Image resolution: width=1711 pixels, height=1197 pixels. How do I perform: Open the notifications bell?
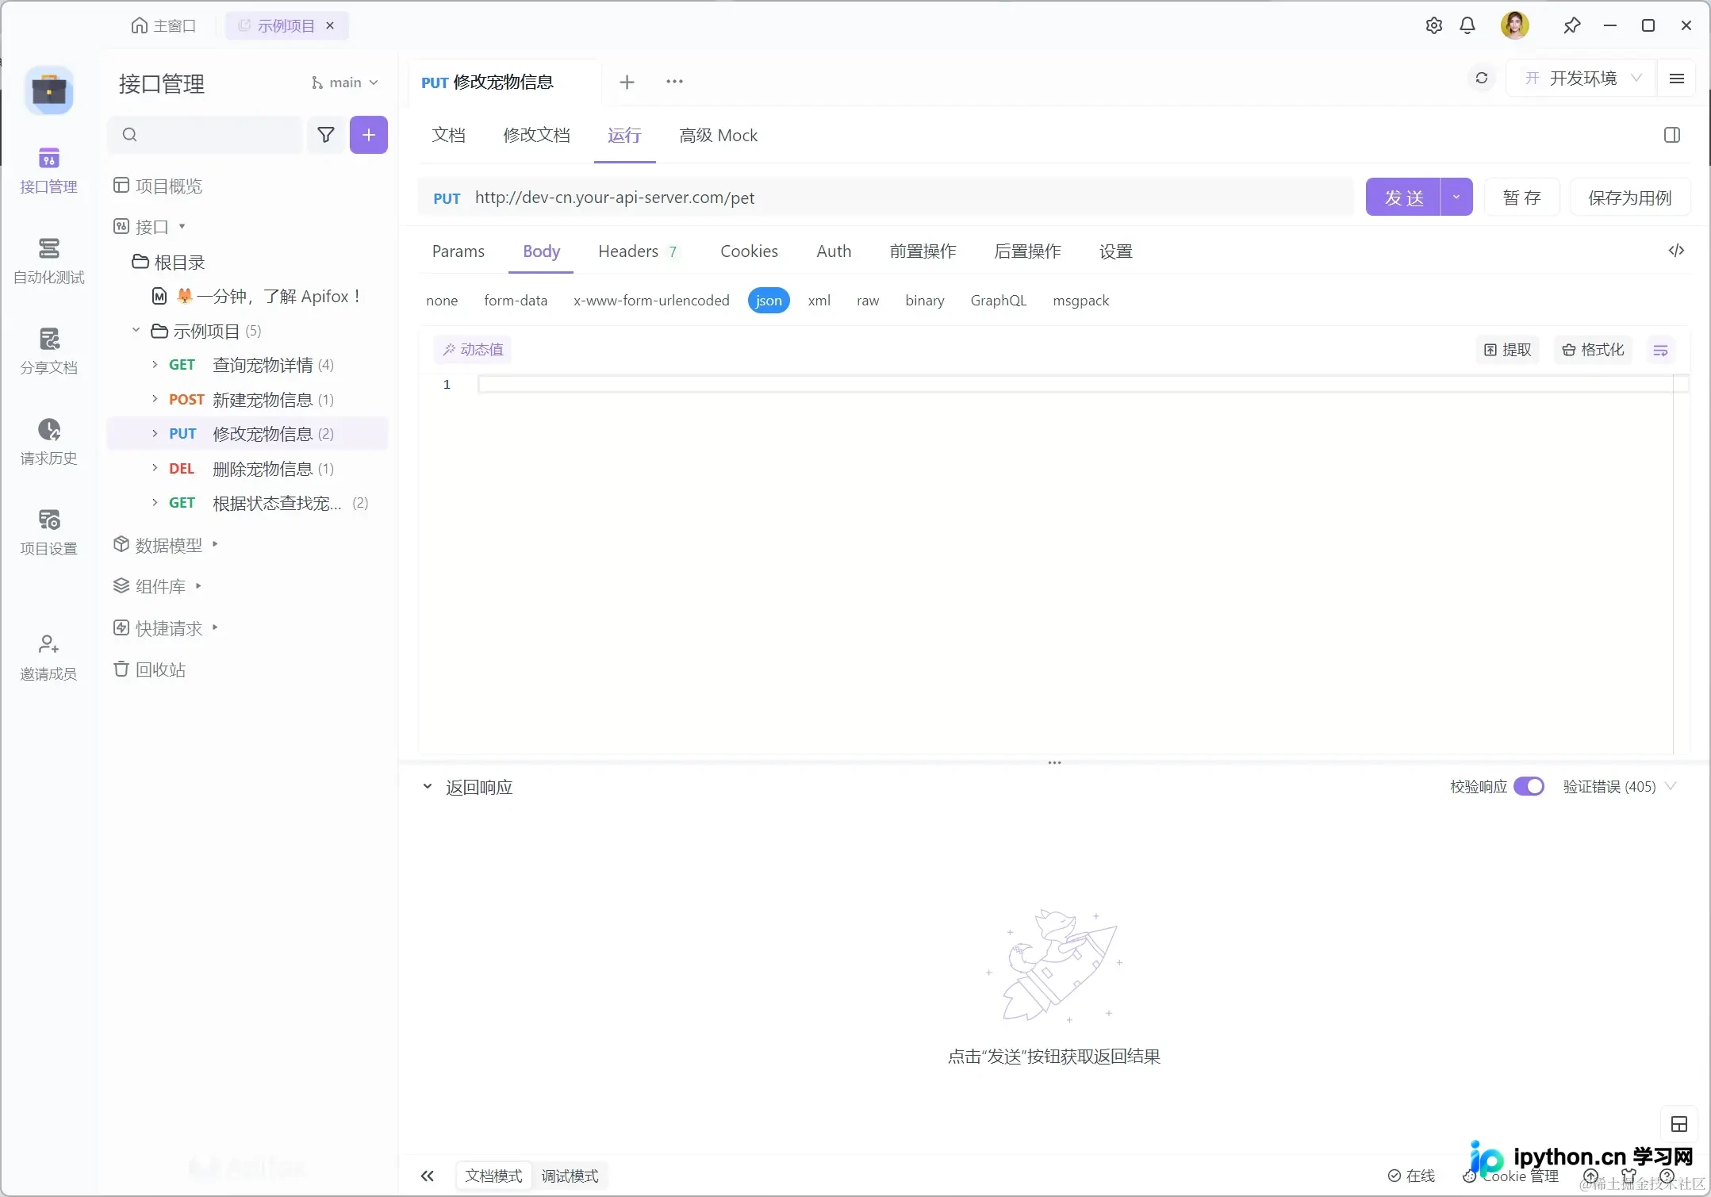pos(1467,25)
